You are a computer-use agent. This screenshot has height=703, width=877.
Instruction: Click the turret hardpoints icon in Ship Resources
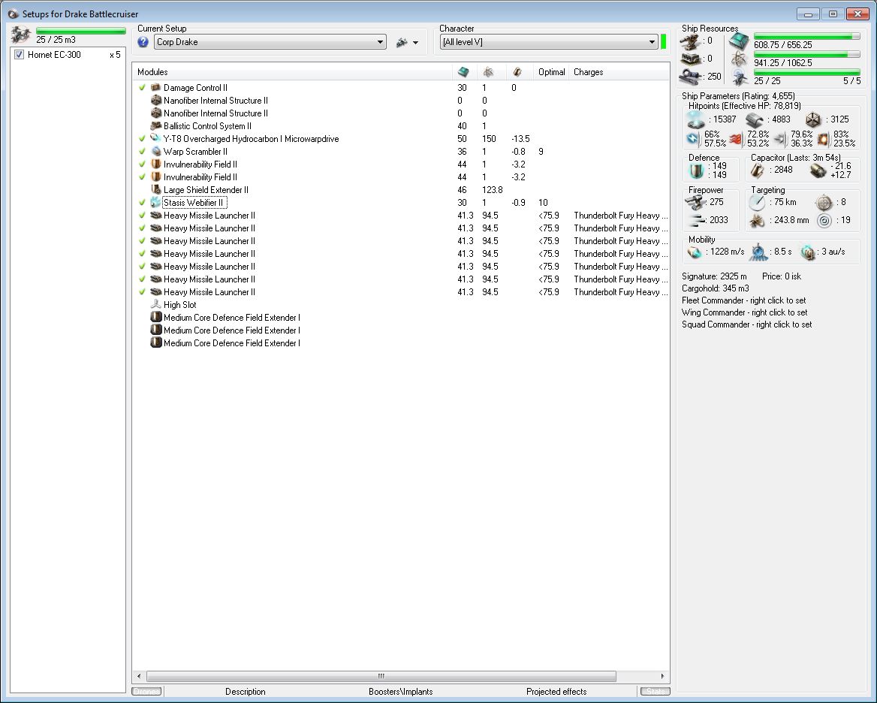coord(691,42)
